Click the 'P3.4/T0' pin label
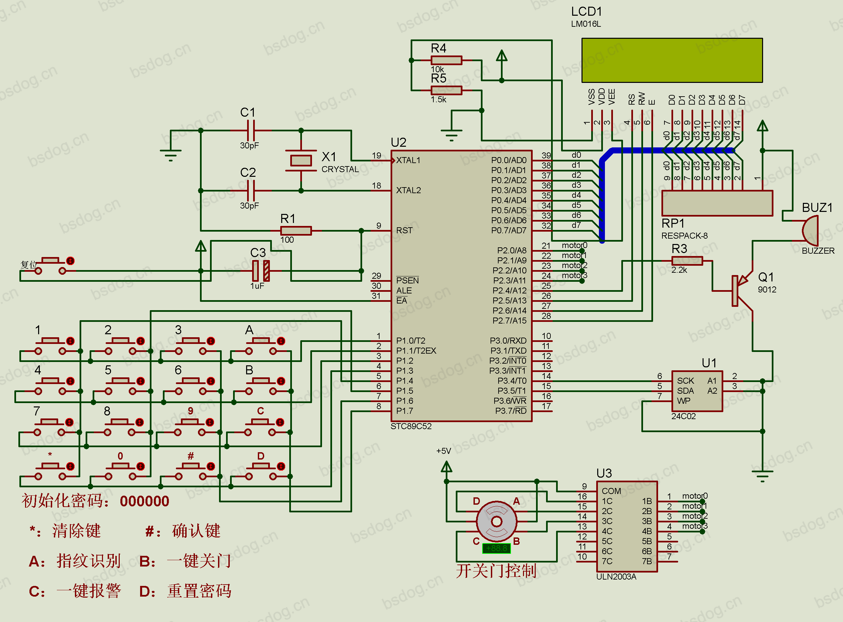The height and width of the screenshot is (622, 843). [x=512, y=381]
